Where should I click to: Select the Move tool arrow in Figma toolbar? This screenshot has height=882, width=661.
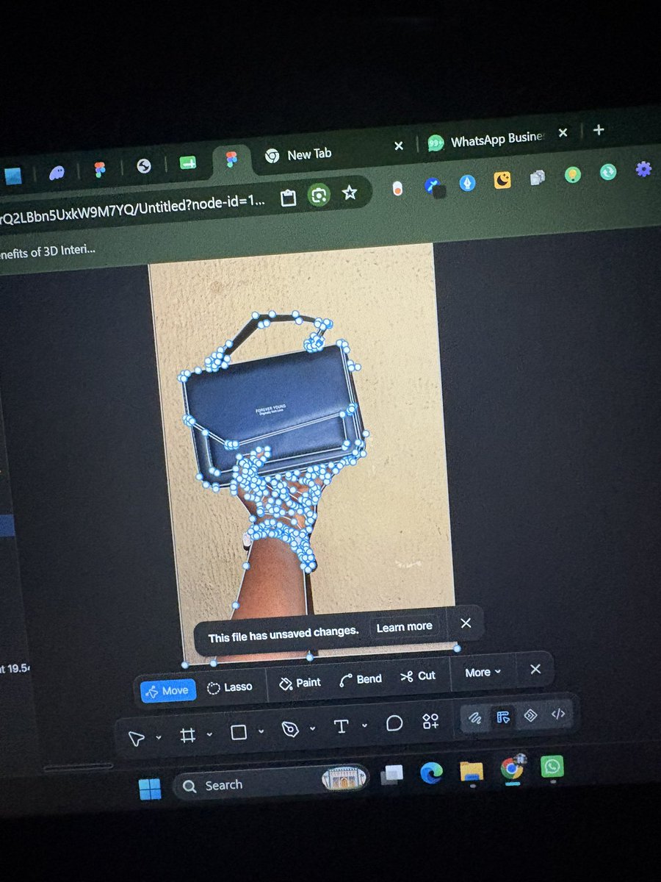(x=137, y=738)
